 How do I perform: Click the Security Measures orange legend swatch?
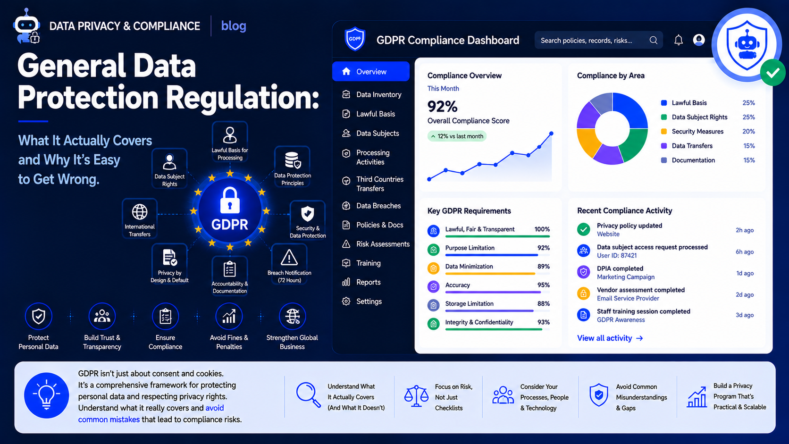coord(664,131)
